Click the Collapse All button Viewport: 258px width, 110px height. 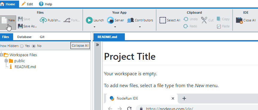point(80,45)
